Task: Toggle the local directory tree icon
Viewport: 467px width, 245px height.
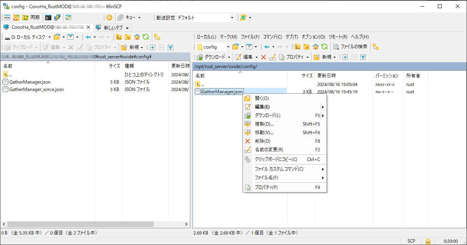Action: tap(157, 37)
